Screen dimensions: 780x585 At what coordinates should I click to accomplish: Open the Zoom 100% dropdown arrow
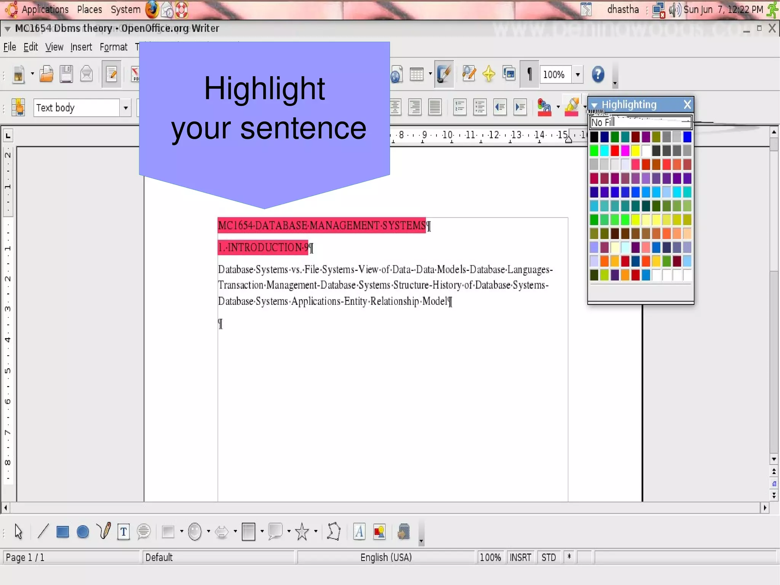[578, 74]
